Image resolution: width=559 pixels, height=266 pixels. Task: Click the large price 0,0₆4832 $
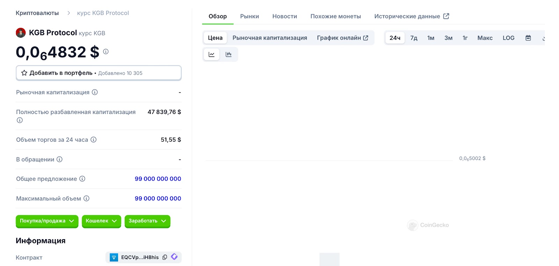(x=57, y=52)
